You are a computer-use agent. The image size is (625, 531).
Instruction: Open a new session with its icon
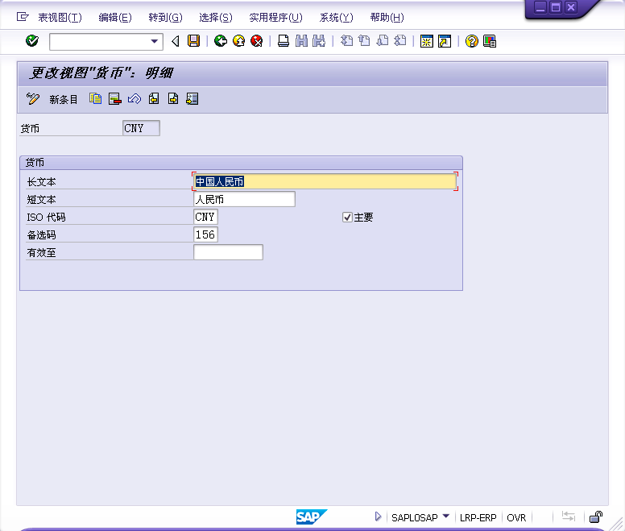[427, 41]
